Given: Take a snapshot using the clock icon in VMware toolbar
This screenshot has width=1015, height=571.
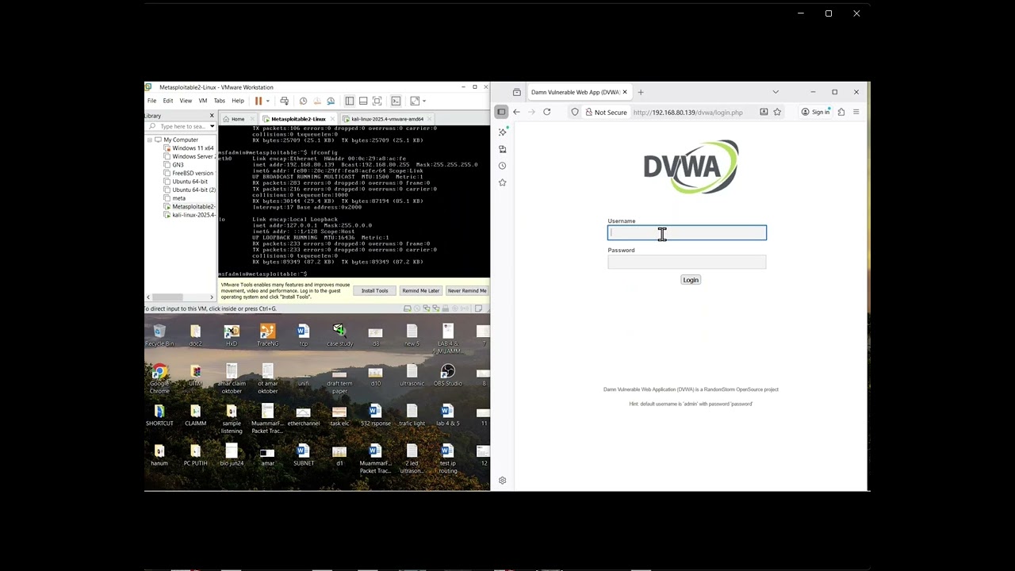Looking at the screenshot, I should [x=303, y=101].
